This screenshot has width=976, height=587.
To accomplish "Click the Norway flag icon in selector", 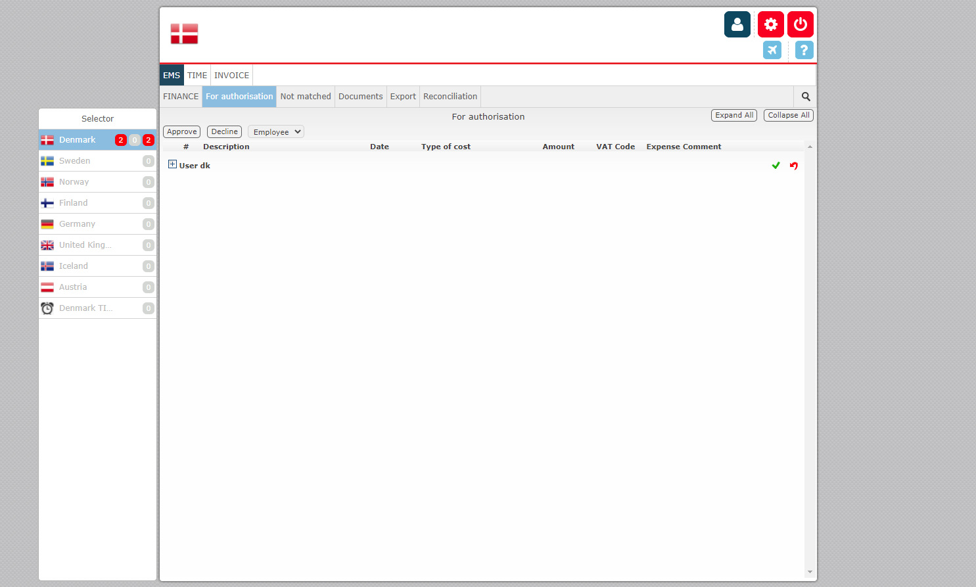I will click(x=47, y=182).
